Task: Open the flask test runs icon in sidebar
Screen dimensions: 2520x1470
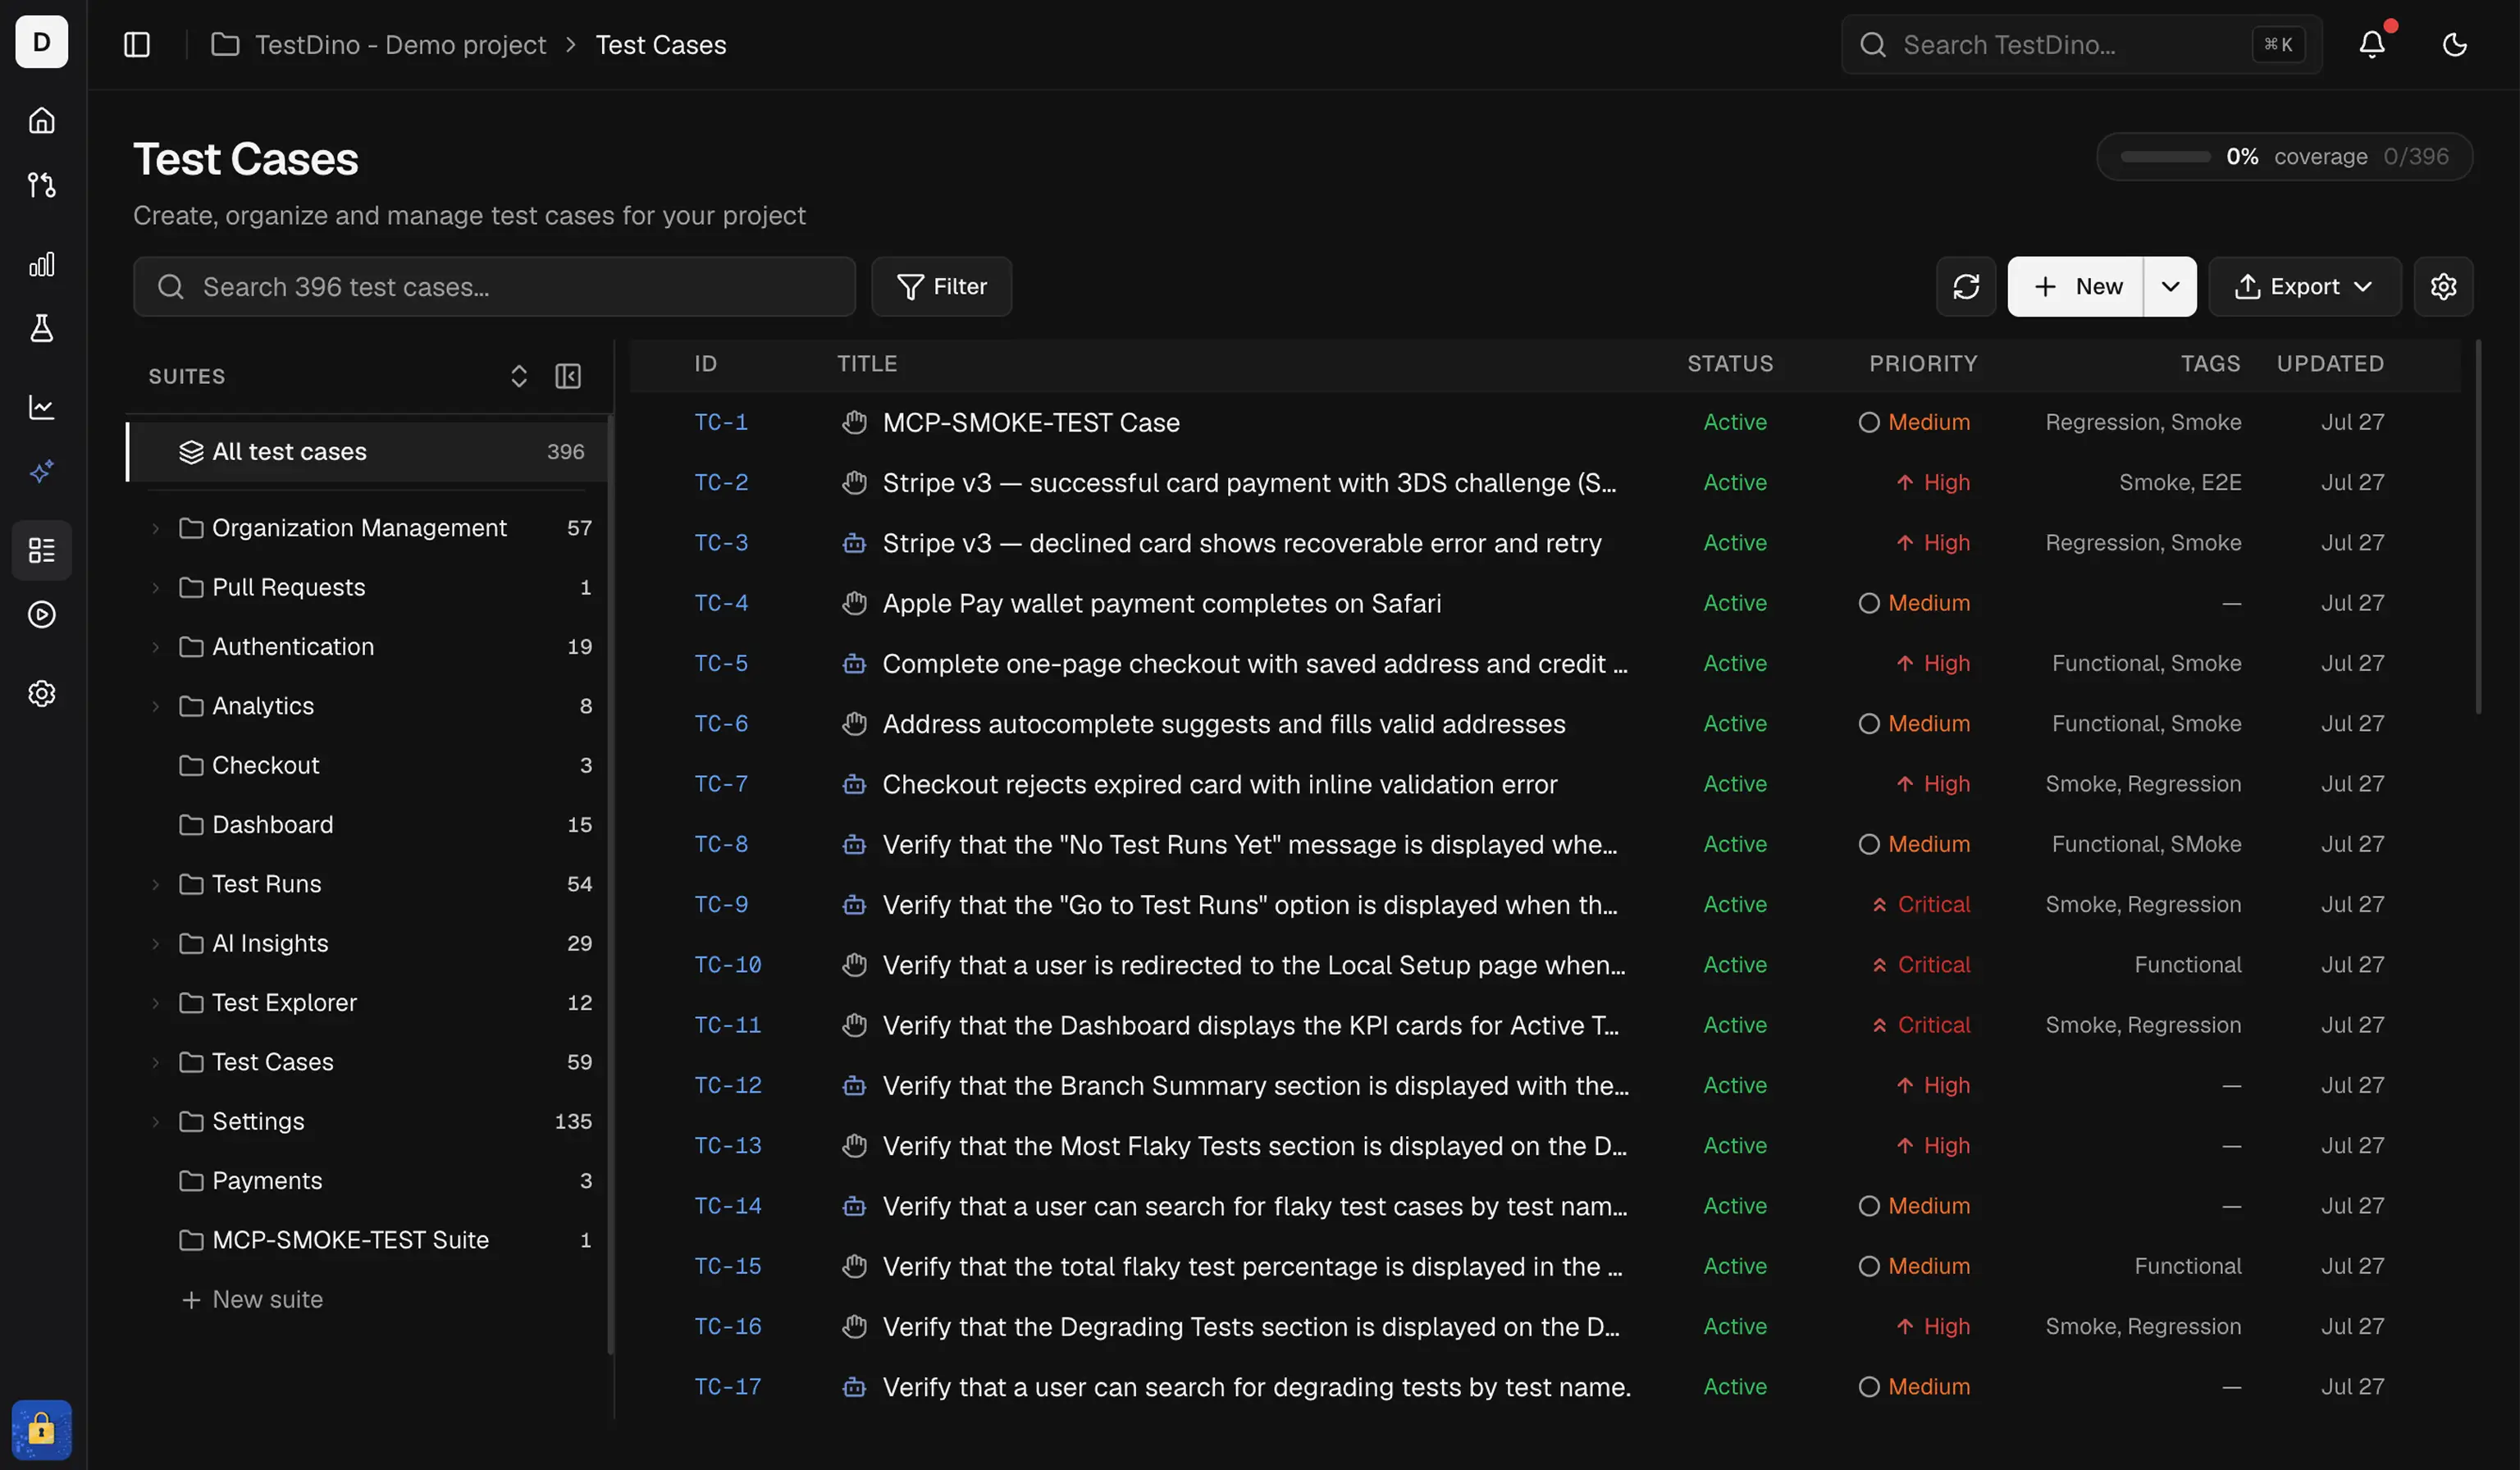Action: pyautogui.click(x=42, y=328)
